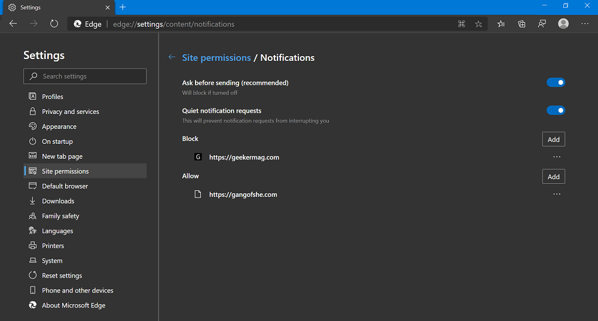
Task: Open Reset settings page
Action: click(85, 276)
